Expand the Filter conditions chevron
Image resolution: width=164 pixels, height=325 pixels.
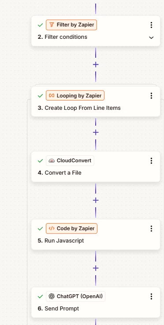pos(151,37)
